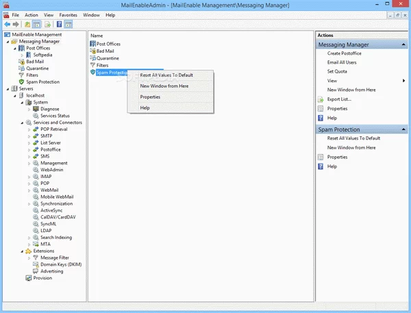411x313 pixels.
Task: Click Create Postoffice in Actions pane
Action: (x=344, y=53)
